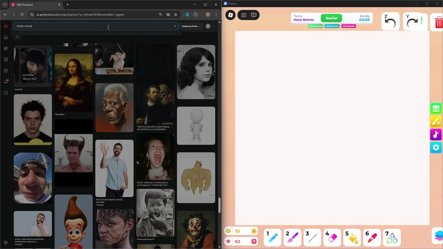The width and height of the screenshot is (443, 249).
Task: Reload the Pinterest page
Action: [x=22, y=15]
